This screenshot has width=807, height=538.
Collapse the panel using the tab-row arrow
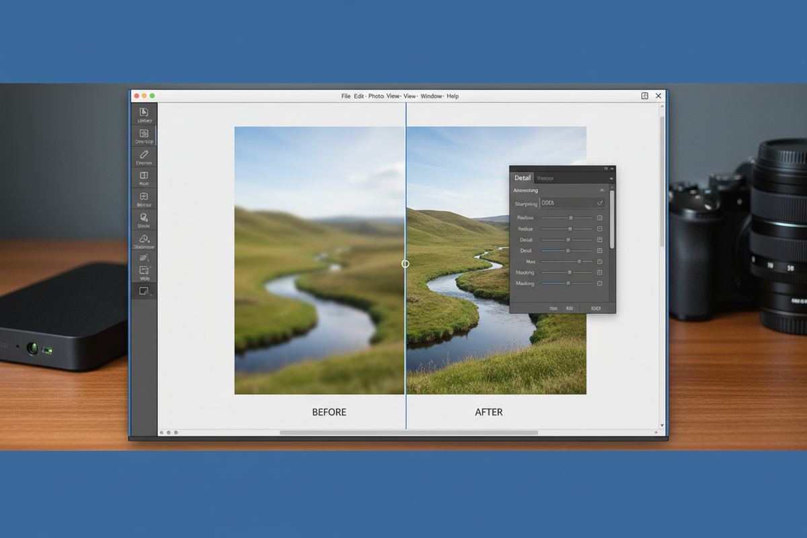click(611, 178)
